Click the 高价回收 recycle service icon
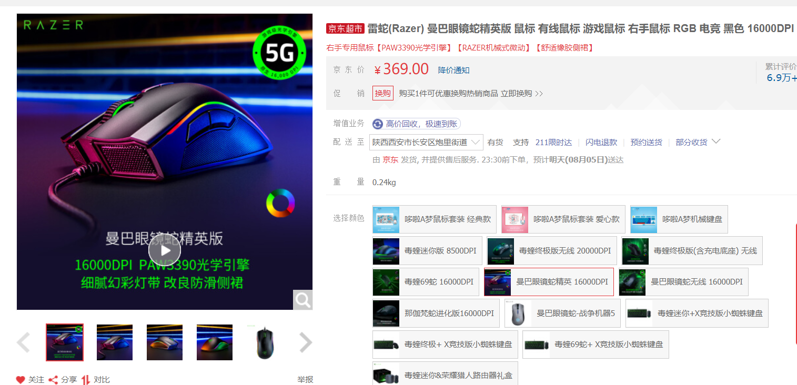Screen dimensions: 797x385 pos(378,124)
